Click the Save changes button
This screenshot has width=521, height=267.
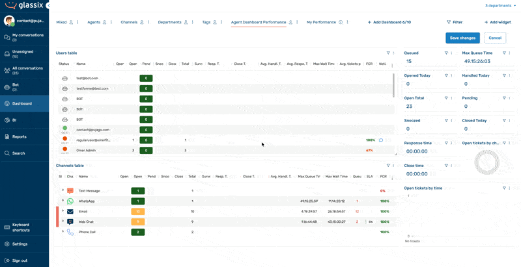pos(462,38)
